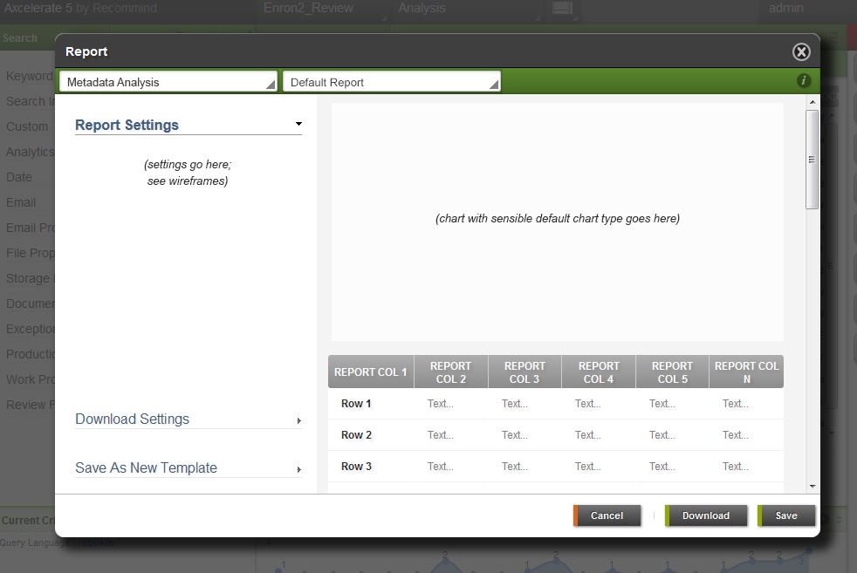Select Analytics in background sidebar
Image resolution: width=857 pixels, height=573 pixels.
pyautogui.click(x=30, y=152)
